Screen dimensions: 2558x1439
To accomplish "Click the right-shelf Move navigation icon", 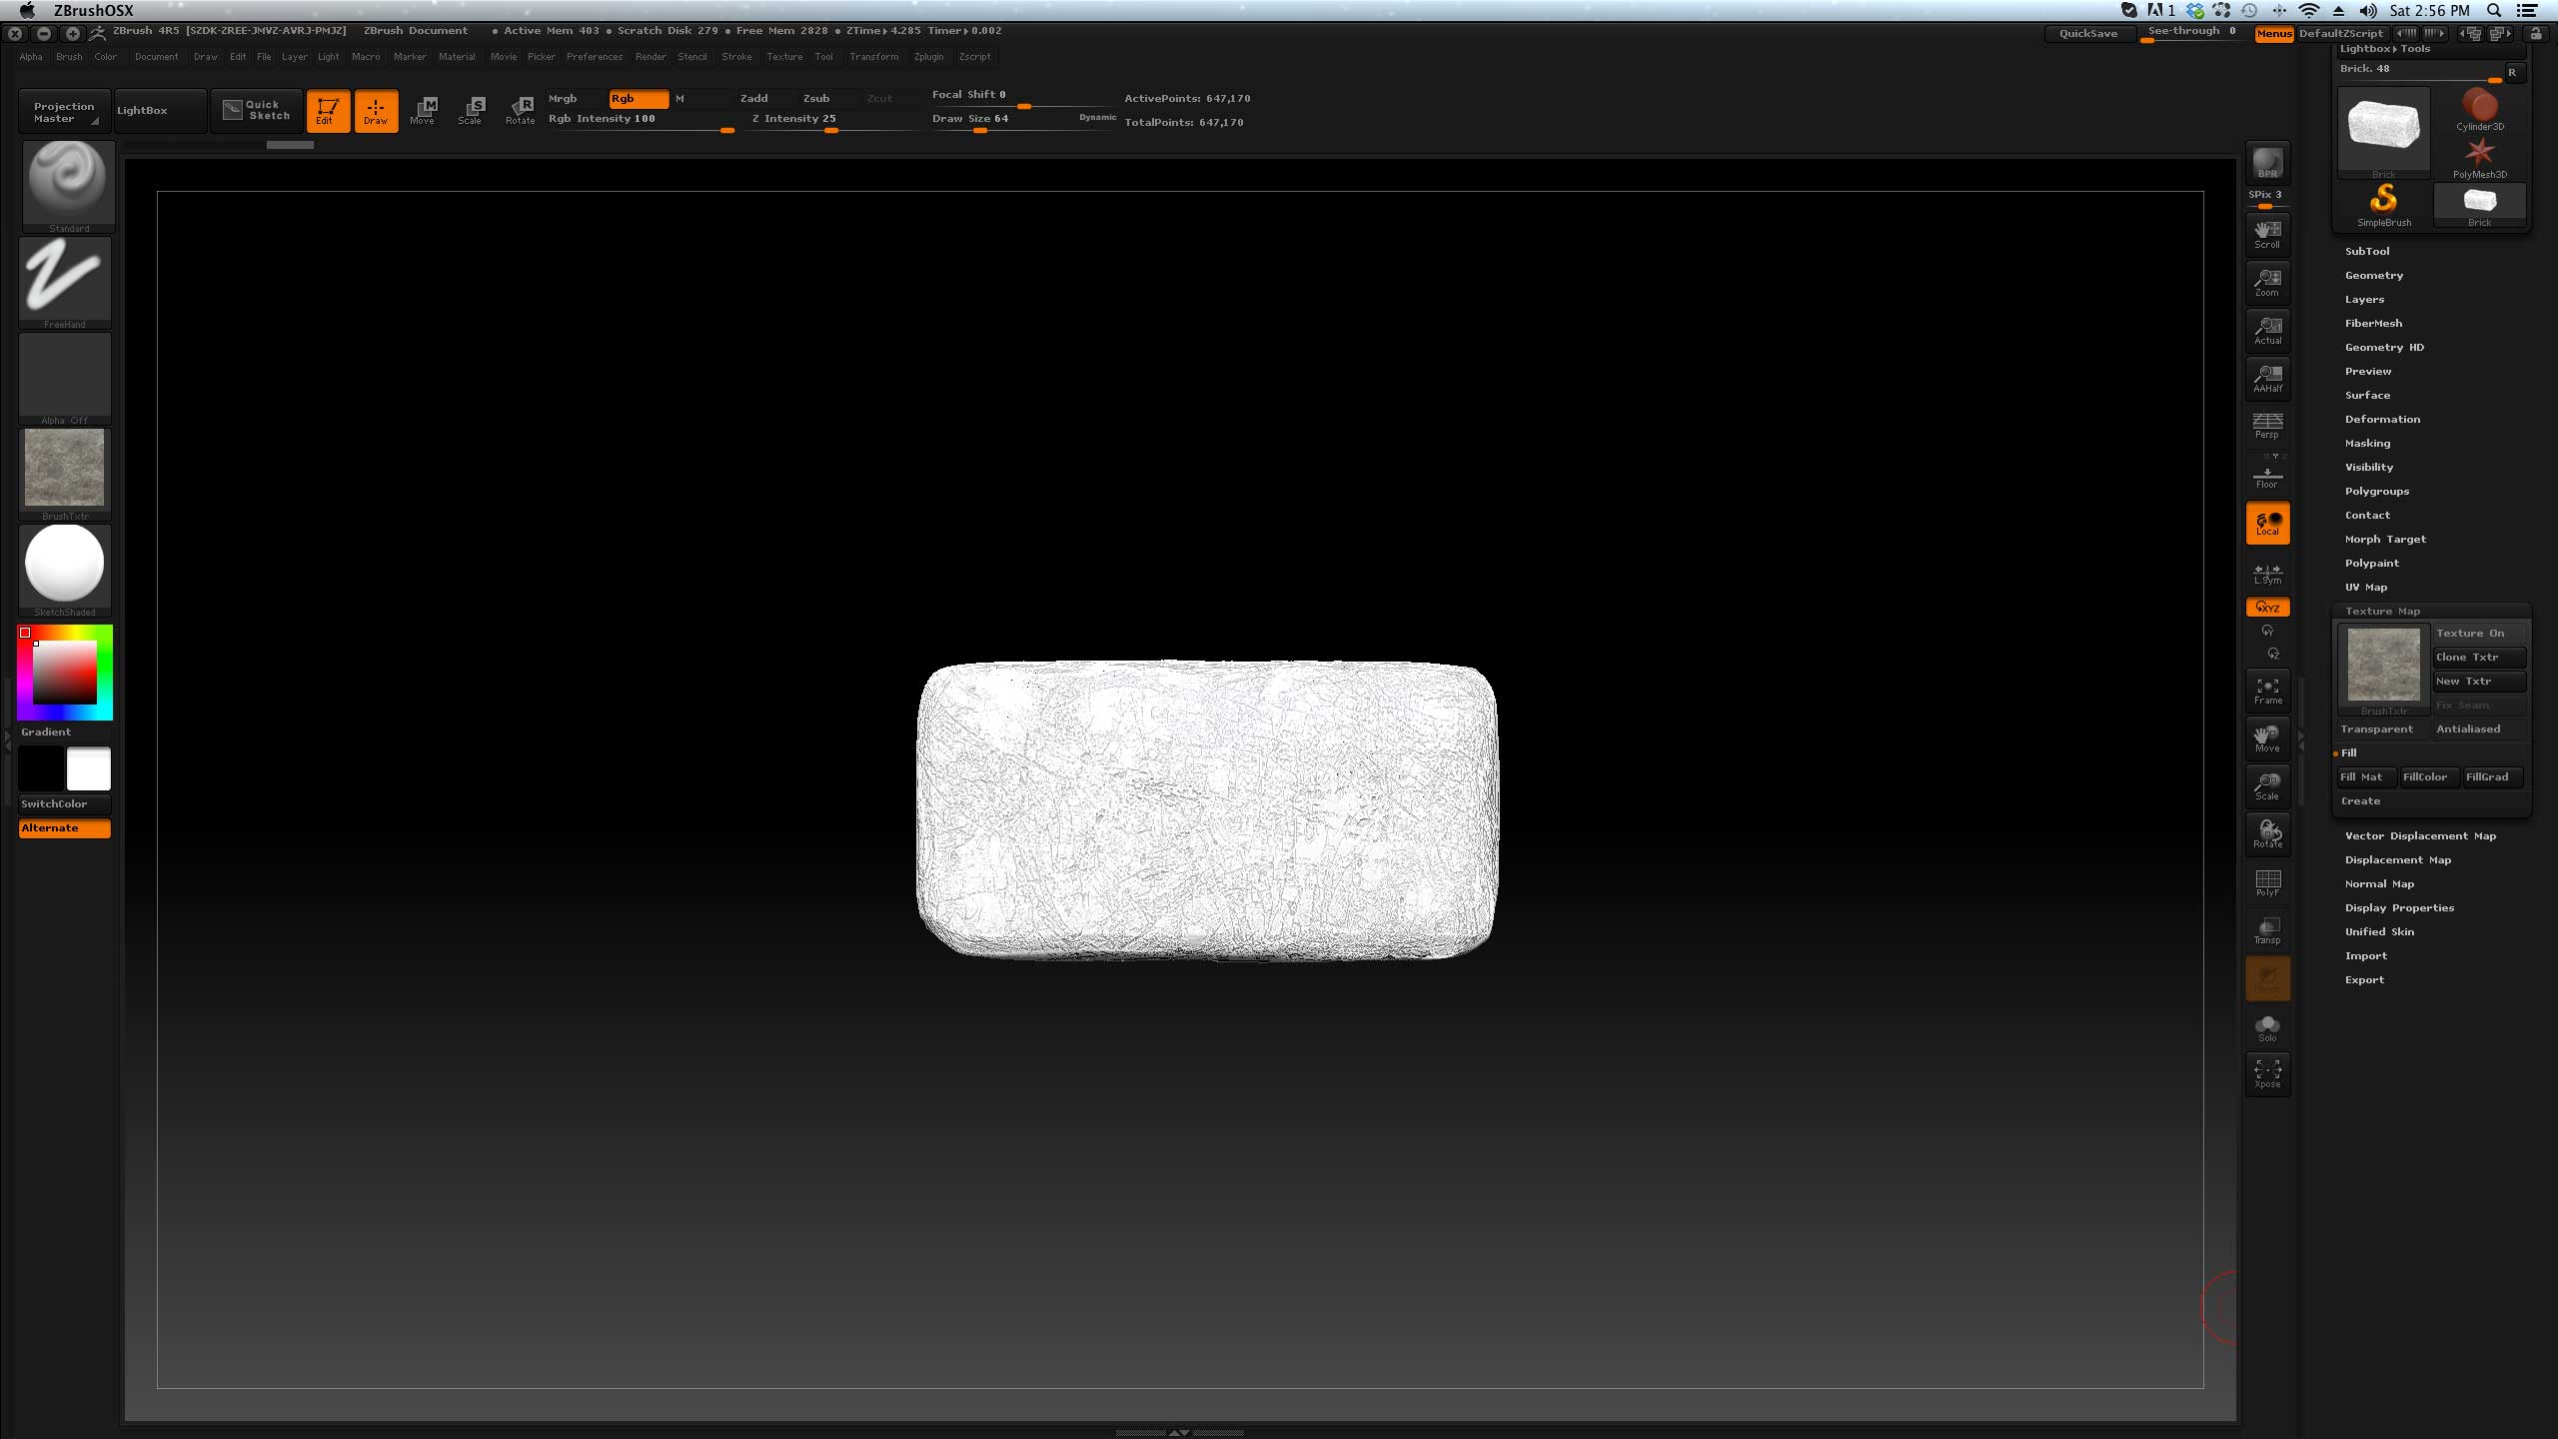I will 2267,738.
